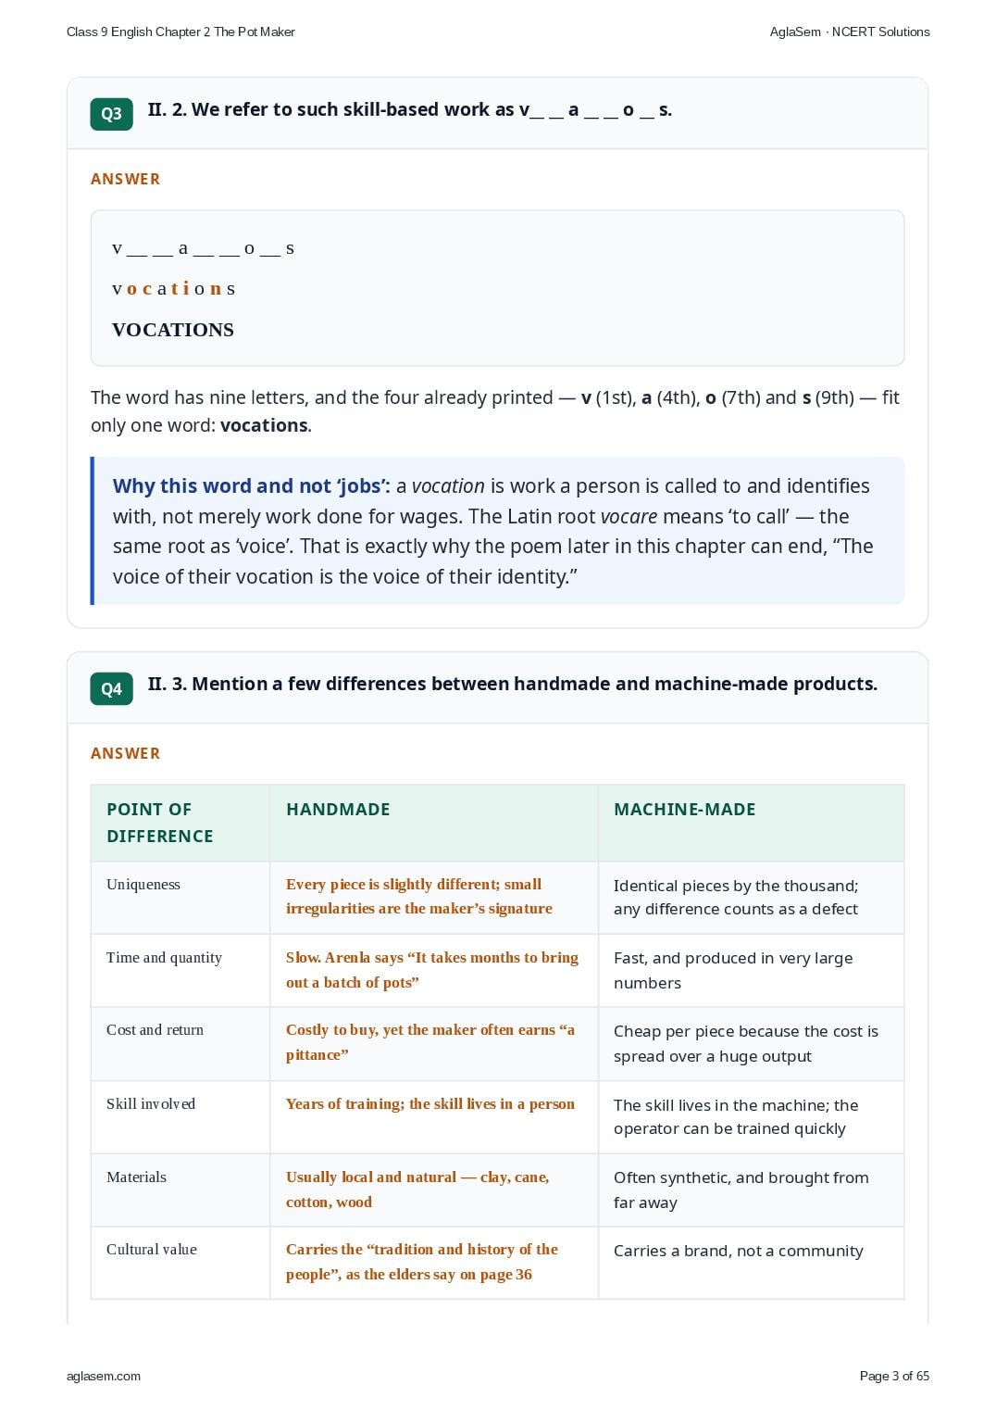Click the Cultural value row label

[152, 1250]
